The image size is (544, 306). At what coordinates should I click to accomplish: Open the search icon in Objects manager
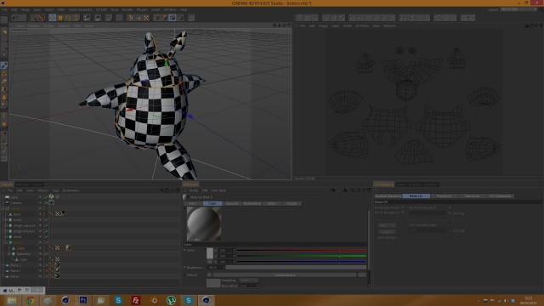click(x=161, y=190)
